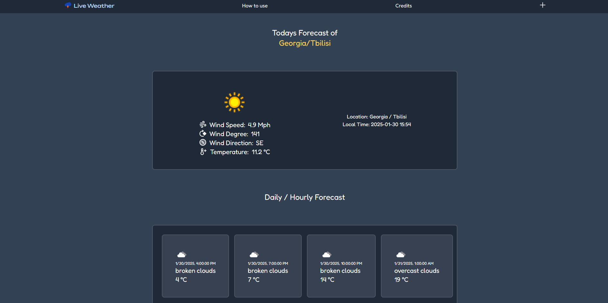Viewport: 608px width, 303px height.
Task: Select the overcast clouds 19 °C forecast card
Action: click(417, 266)
